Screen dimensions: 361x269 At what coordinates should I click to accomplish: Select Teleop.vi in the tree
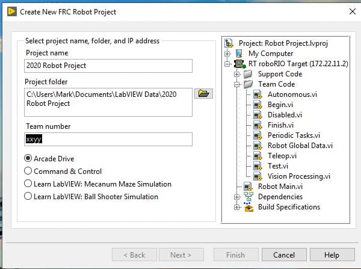point(282,156)
